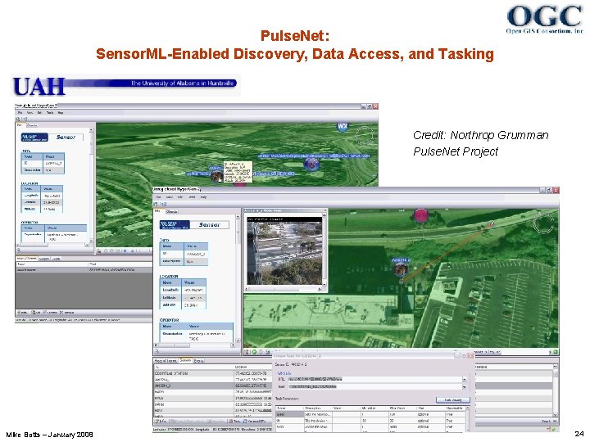Click vertical scrollbar of back sensor panel
The width and height of the screenshot is (590, 442).
pyautogui.click(x=91, y=185)
